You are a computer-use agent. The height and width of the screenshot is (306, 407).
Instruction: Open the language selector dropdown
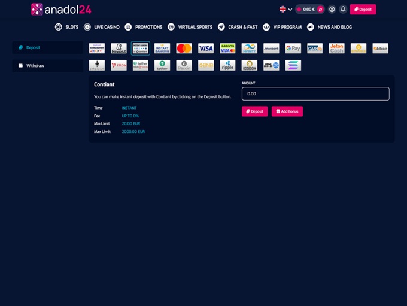tap(285, 10)
